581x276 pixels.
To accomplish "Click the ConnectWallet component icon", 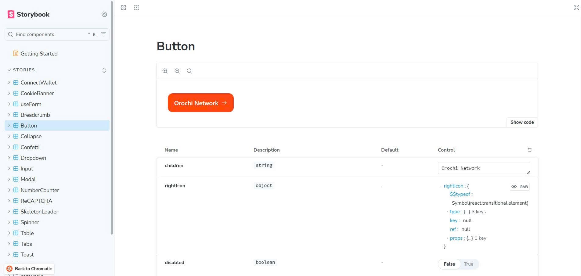I will 16,82.
